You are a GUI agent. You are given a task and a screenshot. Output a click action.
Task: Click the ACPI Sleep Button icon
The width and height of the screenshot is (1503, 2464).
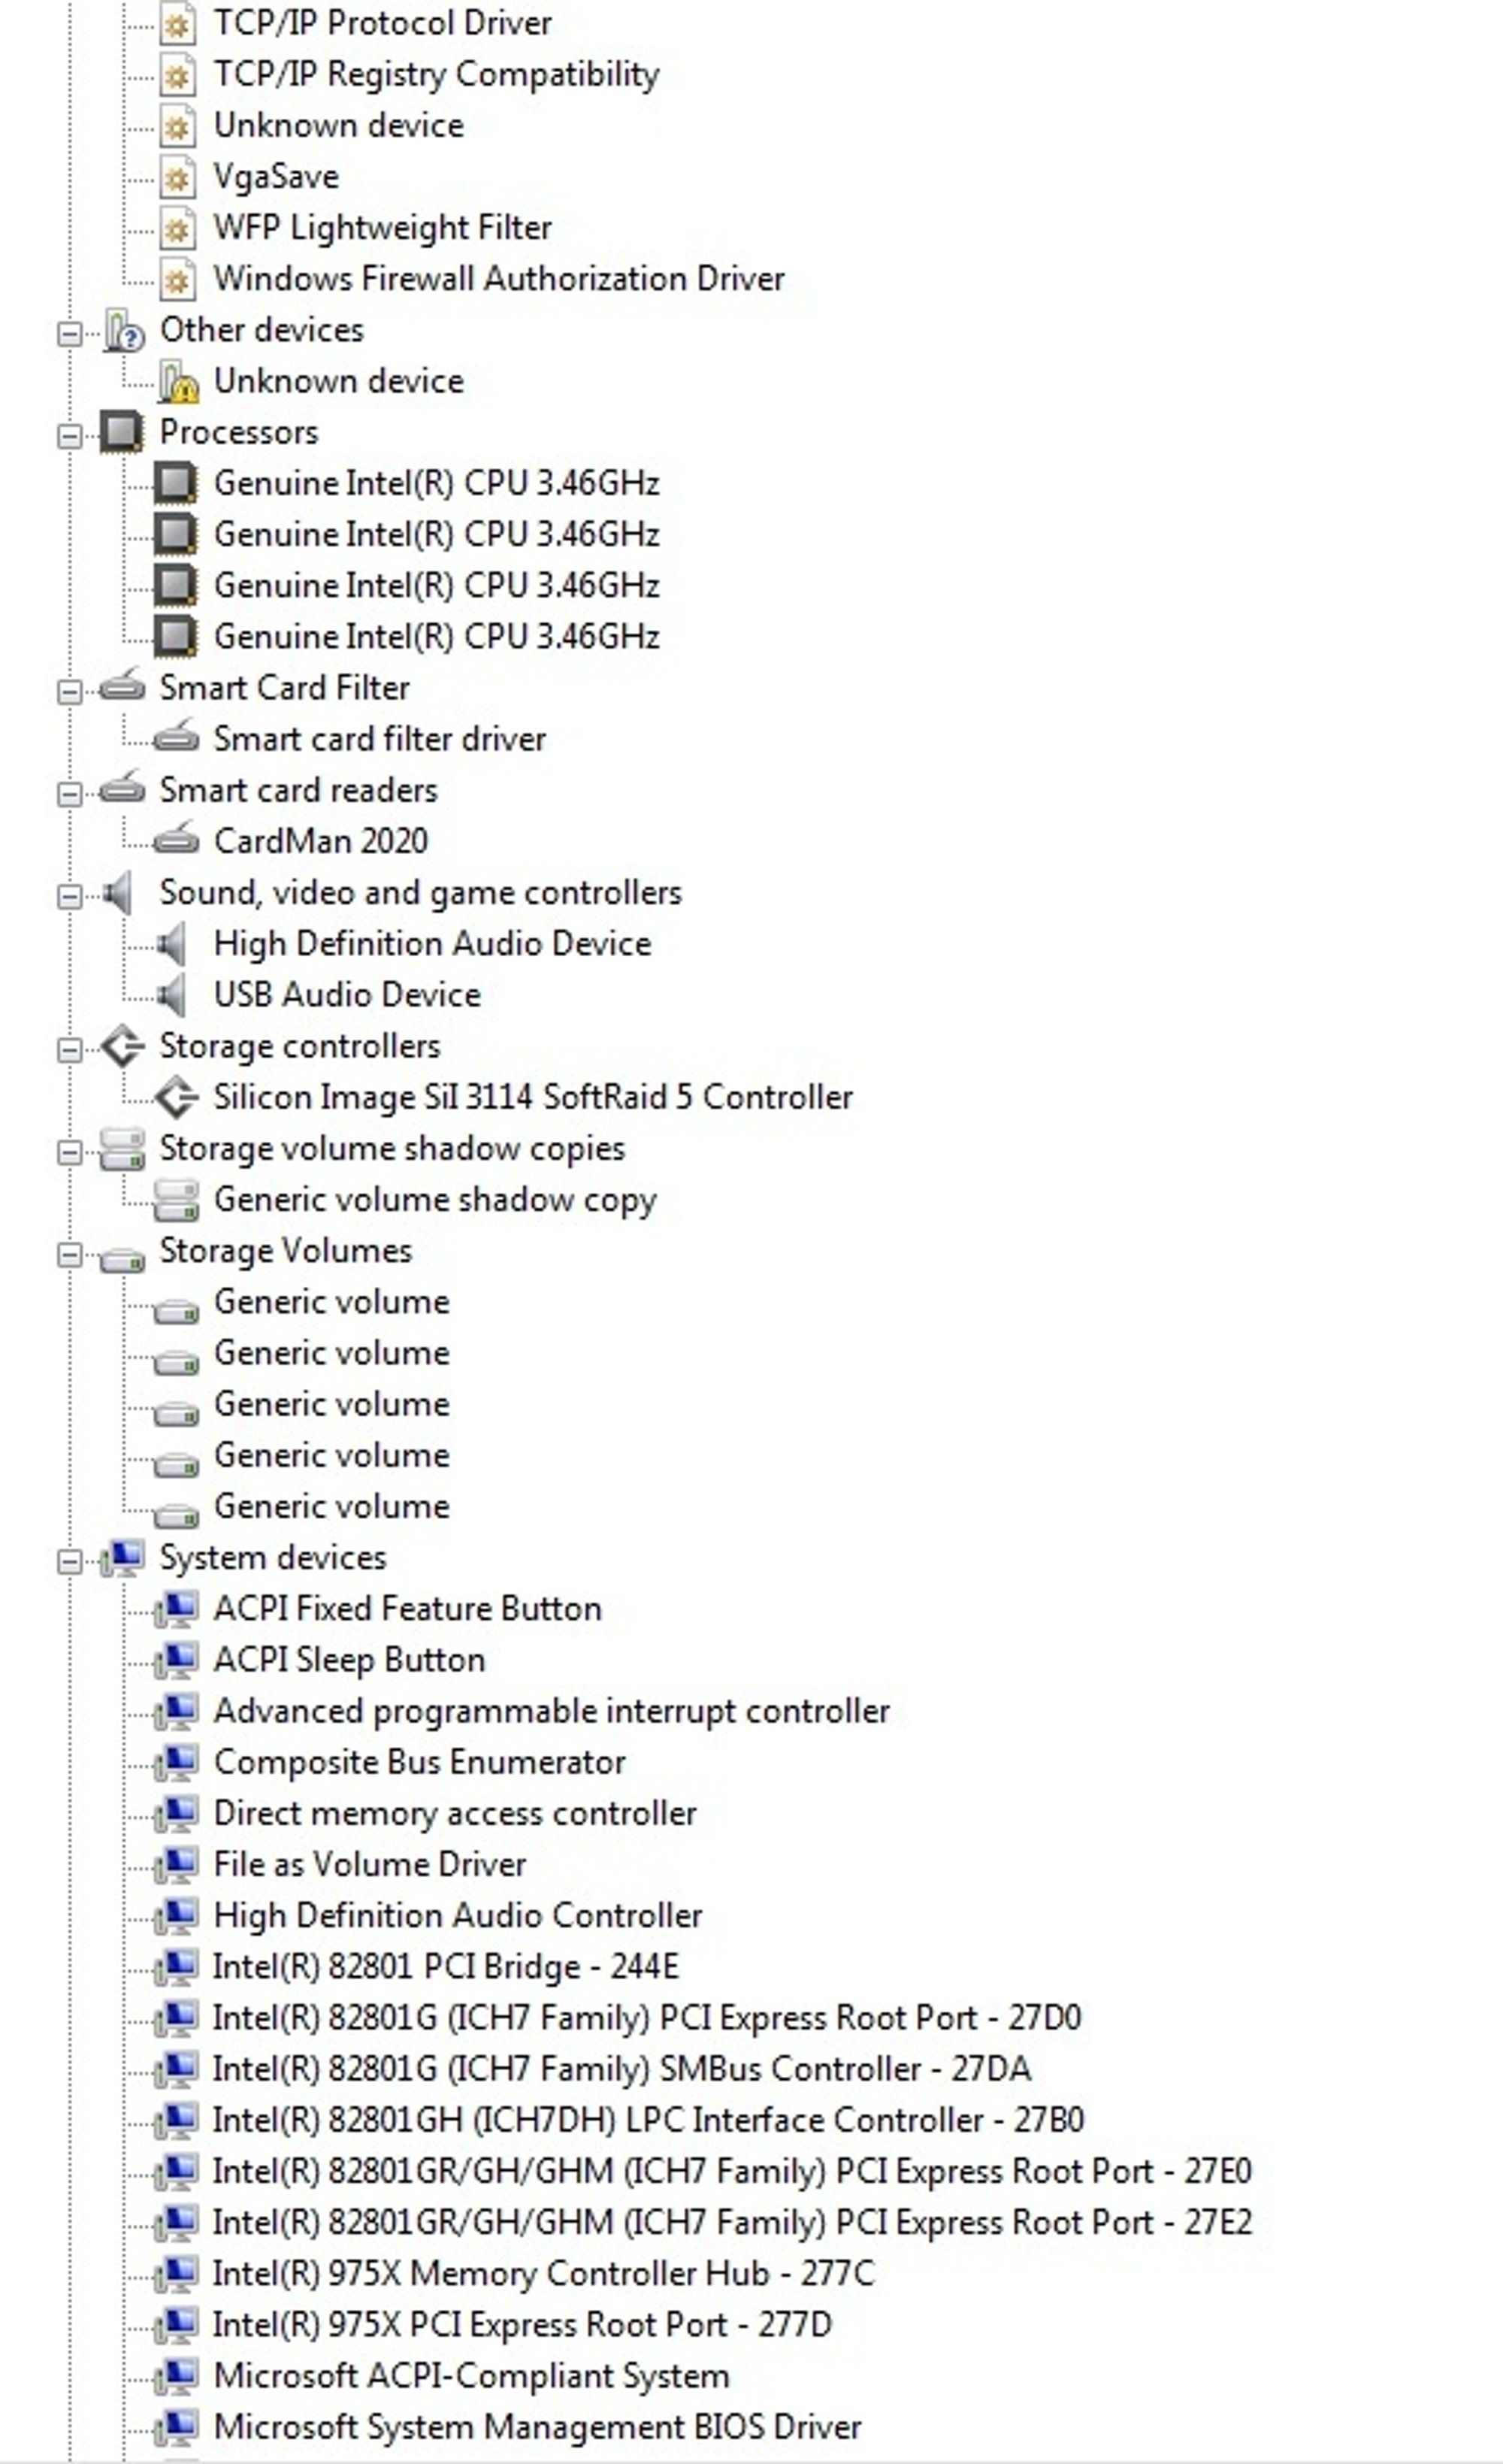[x=177, y=1659]
